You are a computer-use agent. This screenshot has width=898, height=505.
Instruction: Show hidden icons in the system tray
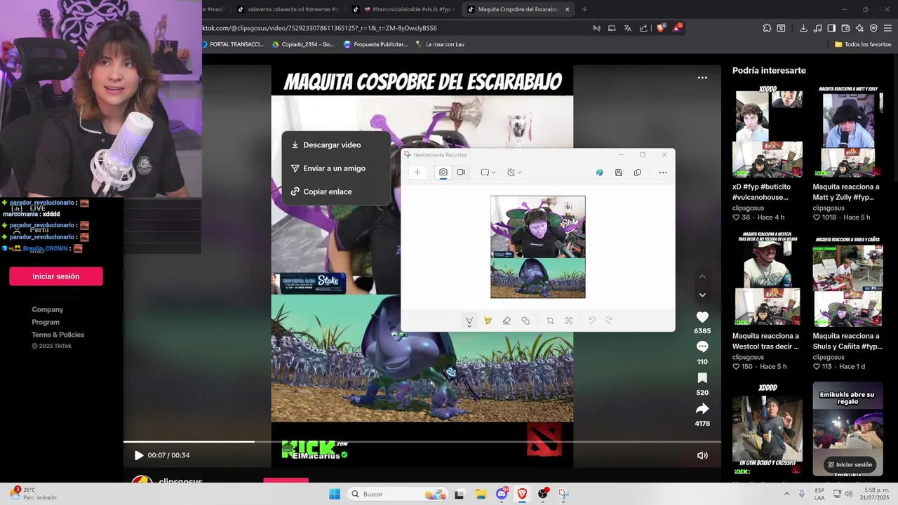(786, 494)
